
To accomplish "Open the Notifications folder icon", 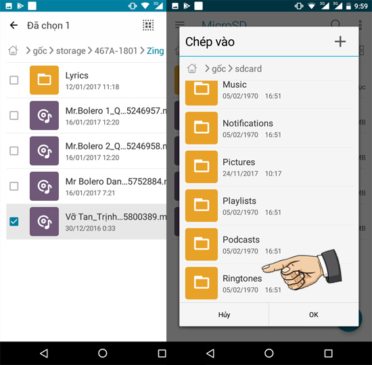I will click(x=202, y=128).
